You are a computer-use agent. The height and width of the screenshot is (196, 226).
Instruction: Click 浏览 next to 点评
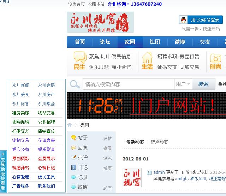click(107, 158)
